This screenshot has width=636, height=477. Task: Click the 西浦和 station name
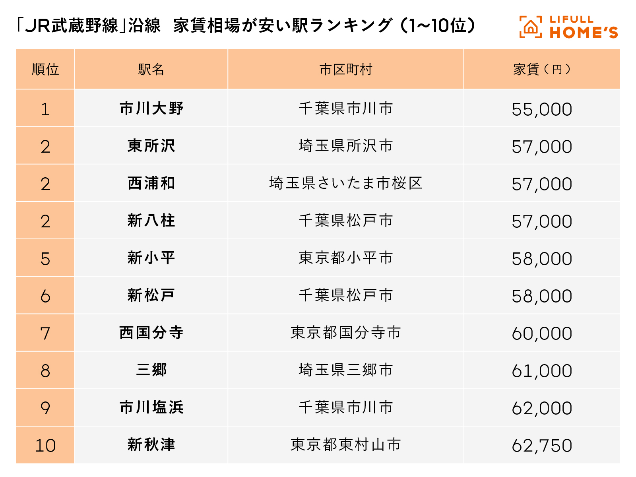coord(151,183)
